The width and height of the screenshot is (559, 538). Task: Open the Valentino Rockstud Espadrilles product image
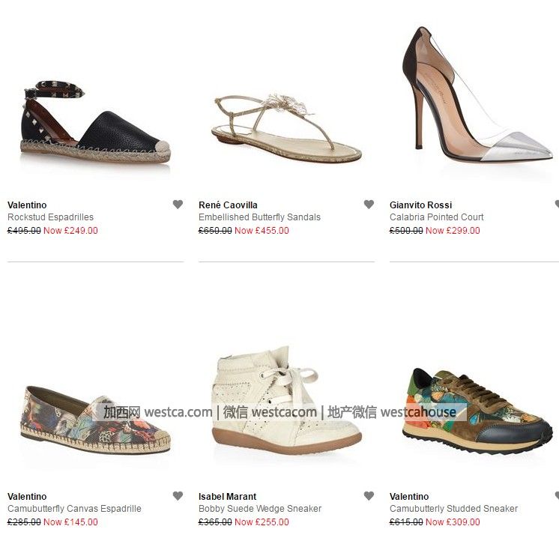[95, 123]
